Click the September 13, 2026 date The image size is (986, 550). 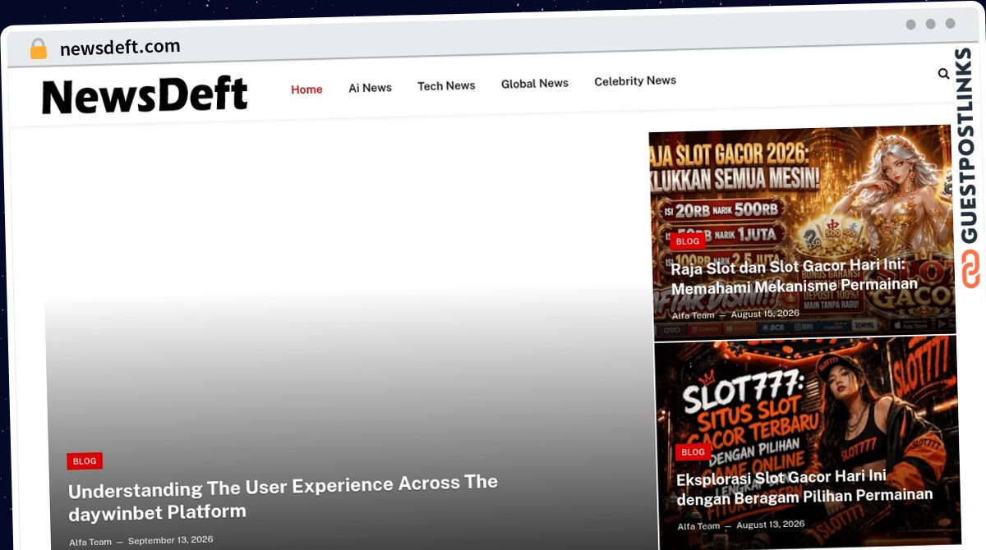point(170,540)
